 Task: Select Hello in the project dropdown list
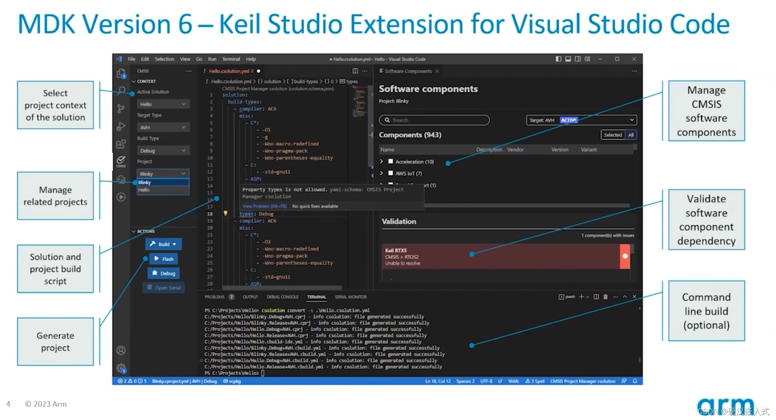pos(163,190)
